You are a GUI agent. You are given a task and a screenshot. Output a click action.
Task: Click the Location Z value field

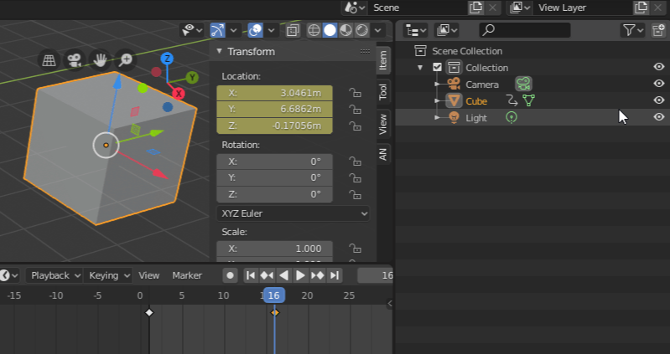click(x=274, y=126)
